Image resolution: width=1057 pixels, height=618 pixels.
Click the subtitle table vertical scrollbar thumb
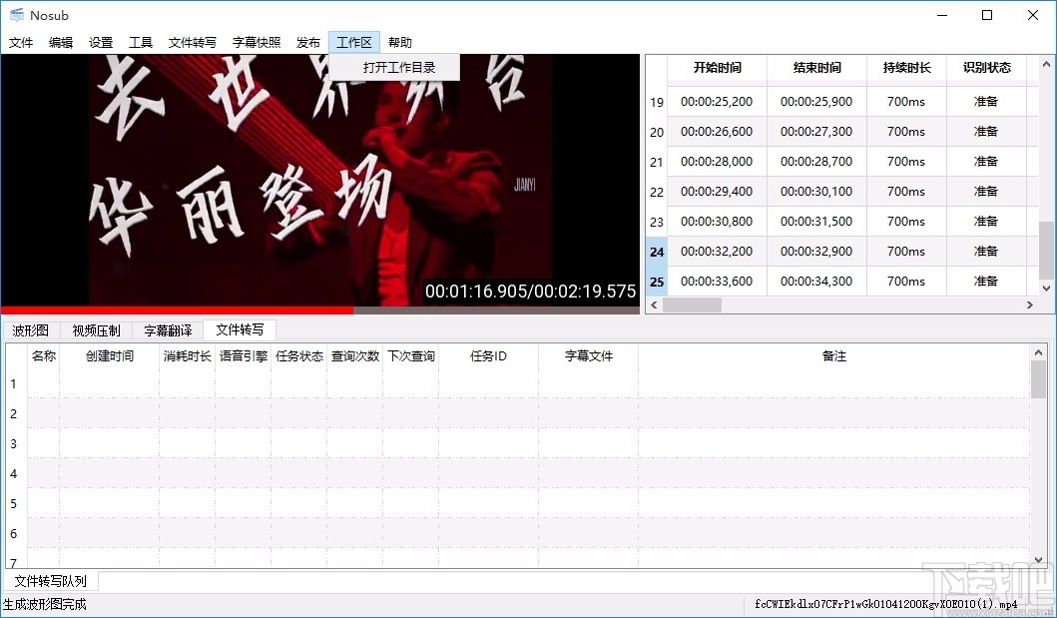pos(1046,250)
